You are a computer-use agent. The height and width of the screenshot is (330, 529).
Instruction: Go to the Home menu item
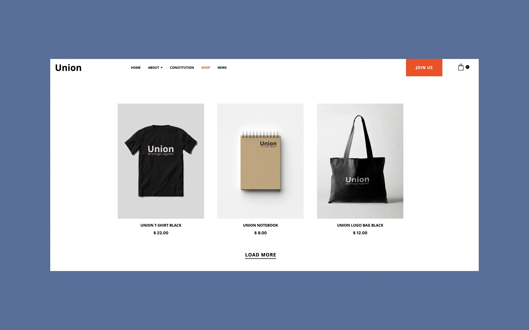136,68
